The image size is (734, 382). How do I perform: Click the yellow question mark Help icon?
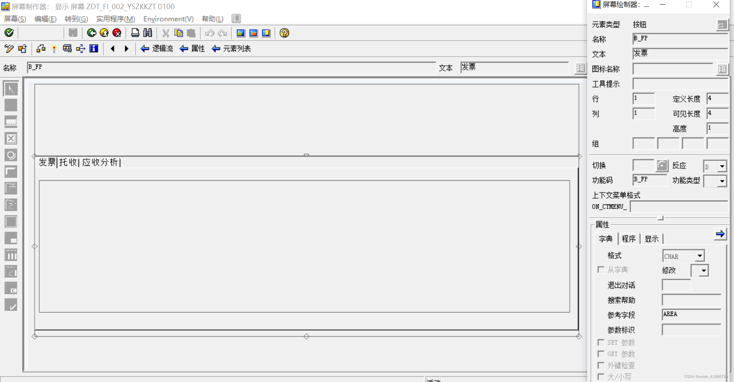(284, 33)
